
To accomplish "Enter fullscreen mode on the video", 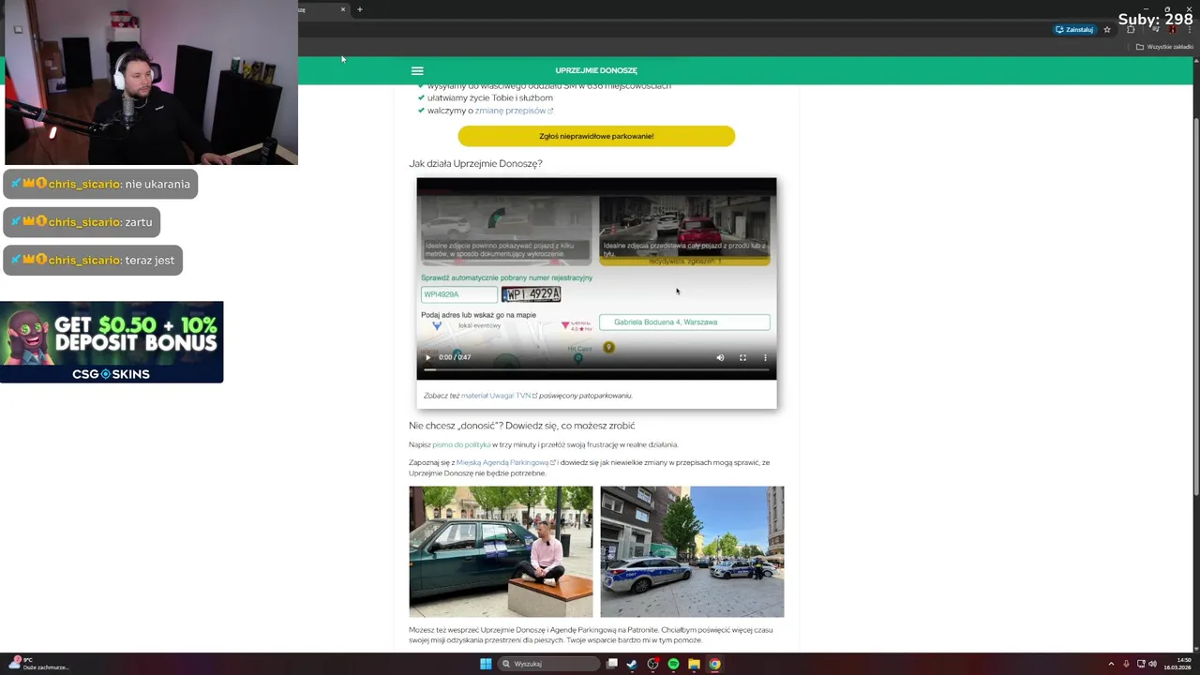I will click(742, 357).
